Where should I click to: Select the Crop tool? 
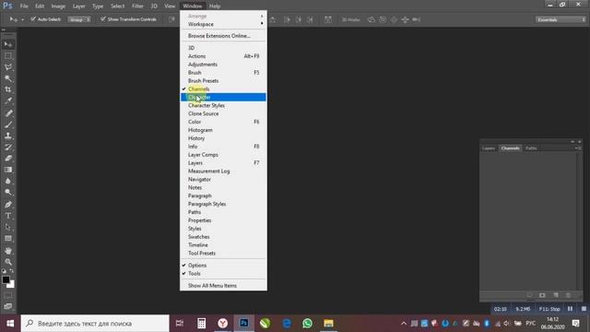click(x=8, y=89)
